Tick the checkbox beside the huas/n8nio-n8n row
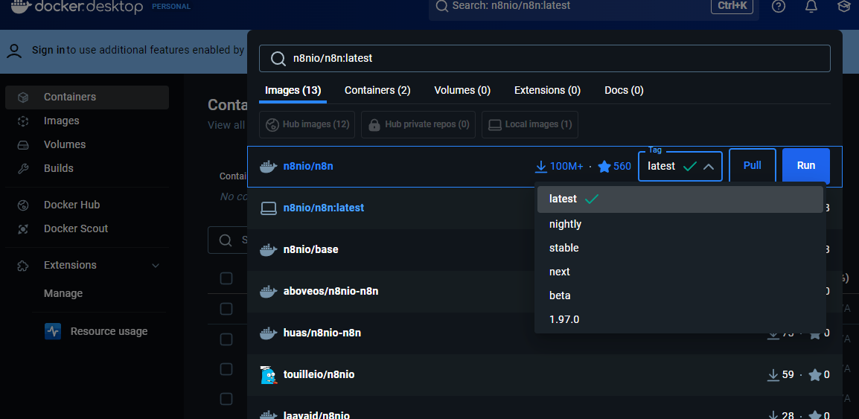 click(226, 339)
